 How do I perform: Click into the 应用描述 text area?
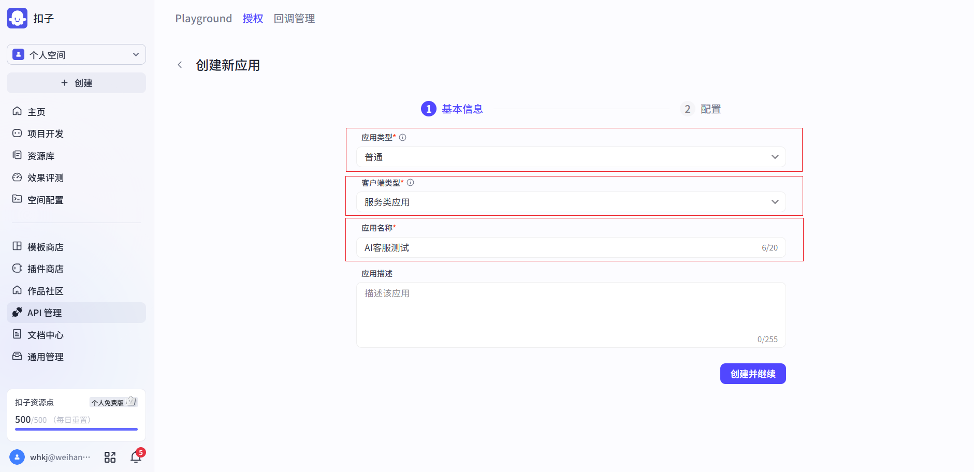point(570,314)
